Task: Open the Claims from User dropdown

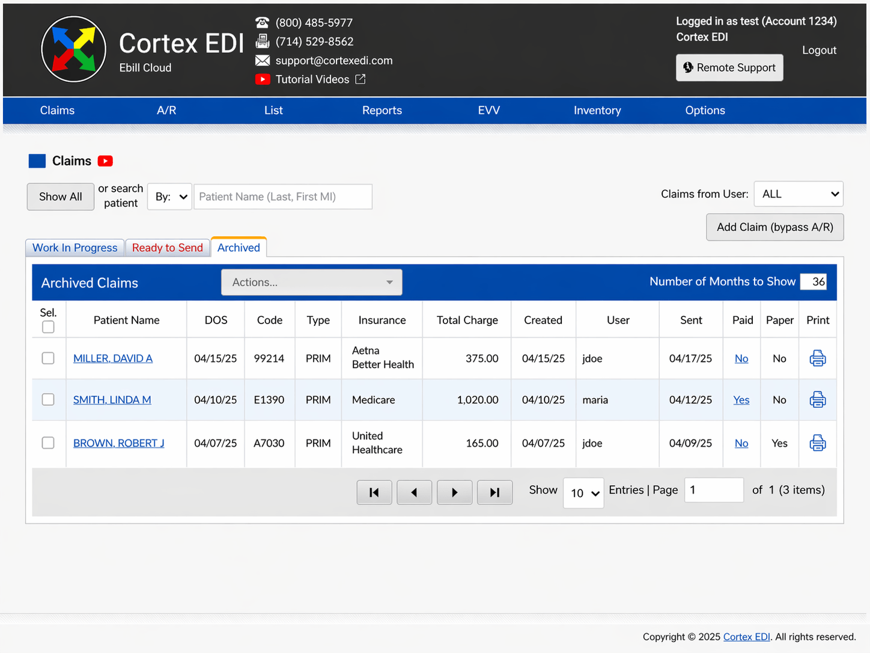Action: 799,194
